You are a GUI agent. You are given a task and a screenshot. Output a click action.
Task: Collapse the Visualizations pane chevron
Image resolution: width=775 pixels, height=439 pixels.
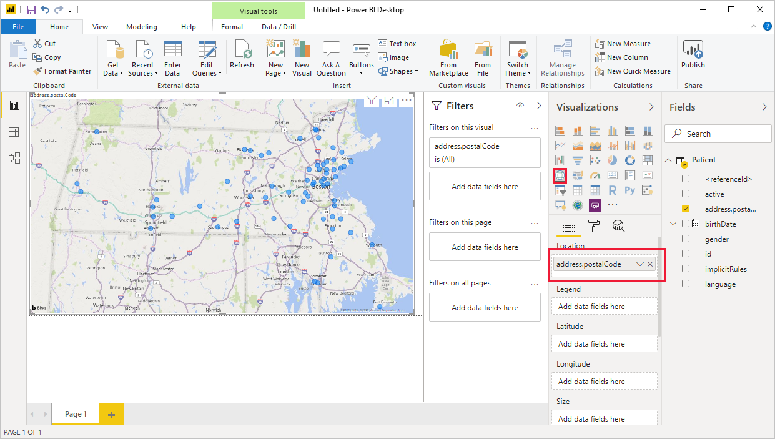point(651,107)
